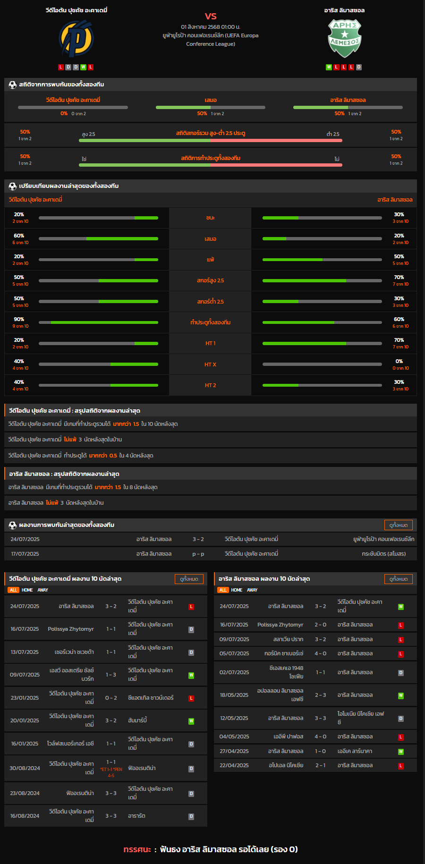Click W result badge in right 24/07/2025 row
The height and width of the screenshot is (864, 425).
tap(401, 607)
